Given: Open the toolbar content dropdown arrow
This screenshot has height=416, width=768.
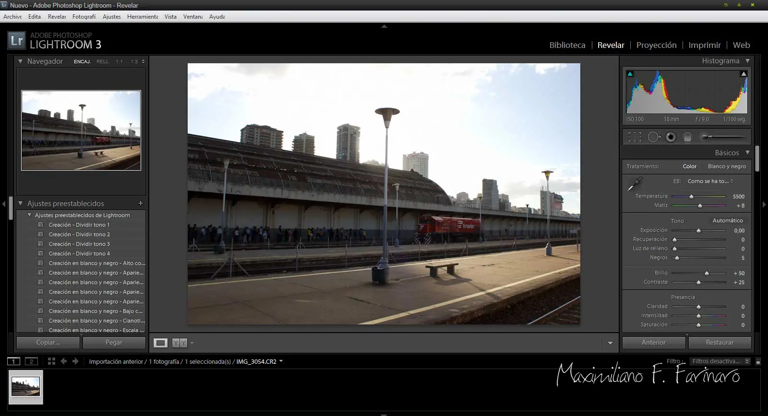Looking at the screenshot, I should point(610,343).
